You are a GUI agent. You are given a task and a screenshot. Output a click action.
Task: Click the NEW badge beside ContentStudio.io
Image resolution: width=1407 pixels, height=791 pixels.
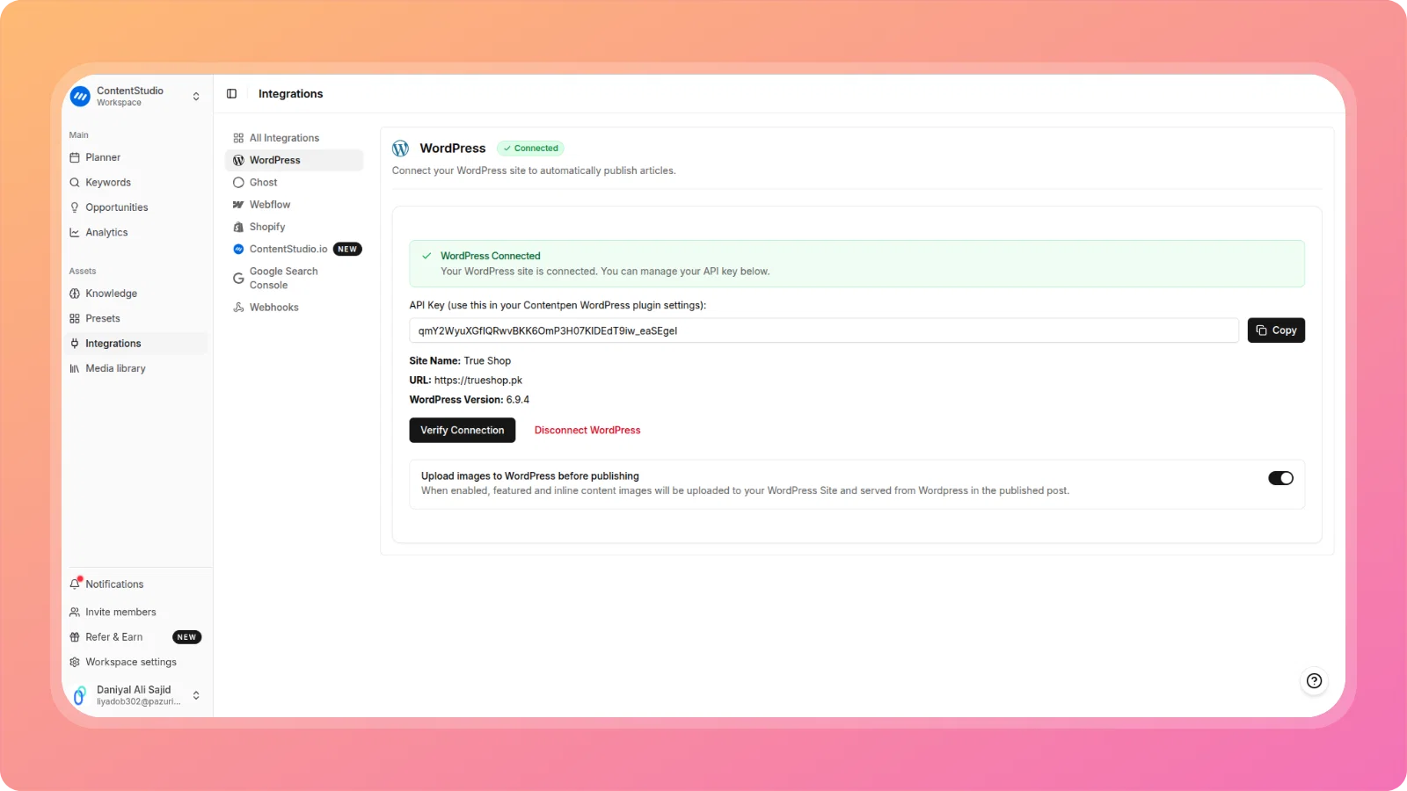pyautogui.click(x=347, y=250)
